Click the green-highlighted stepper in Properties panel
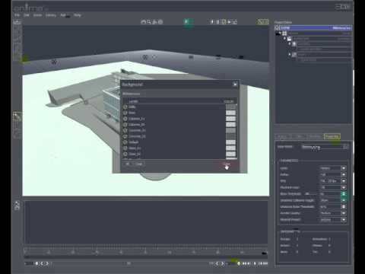Image resolution: width=365 pixels, height=274 pixels. pyautogui.click(x=344, y=194)
